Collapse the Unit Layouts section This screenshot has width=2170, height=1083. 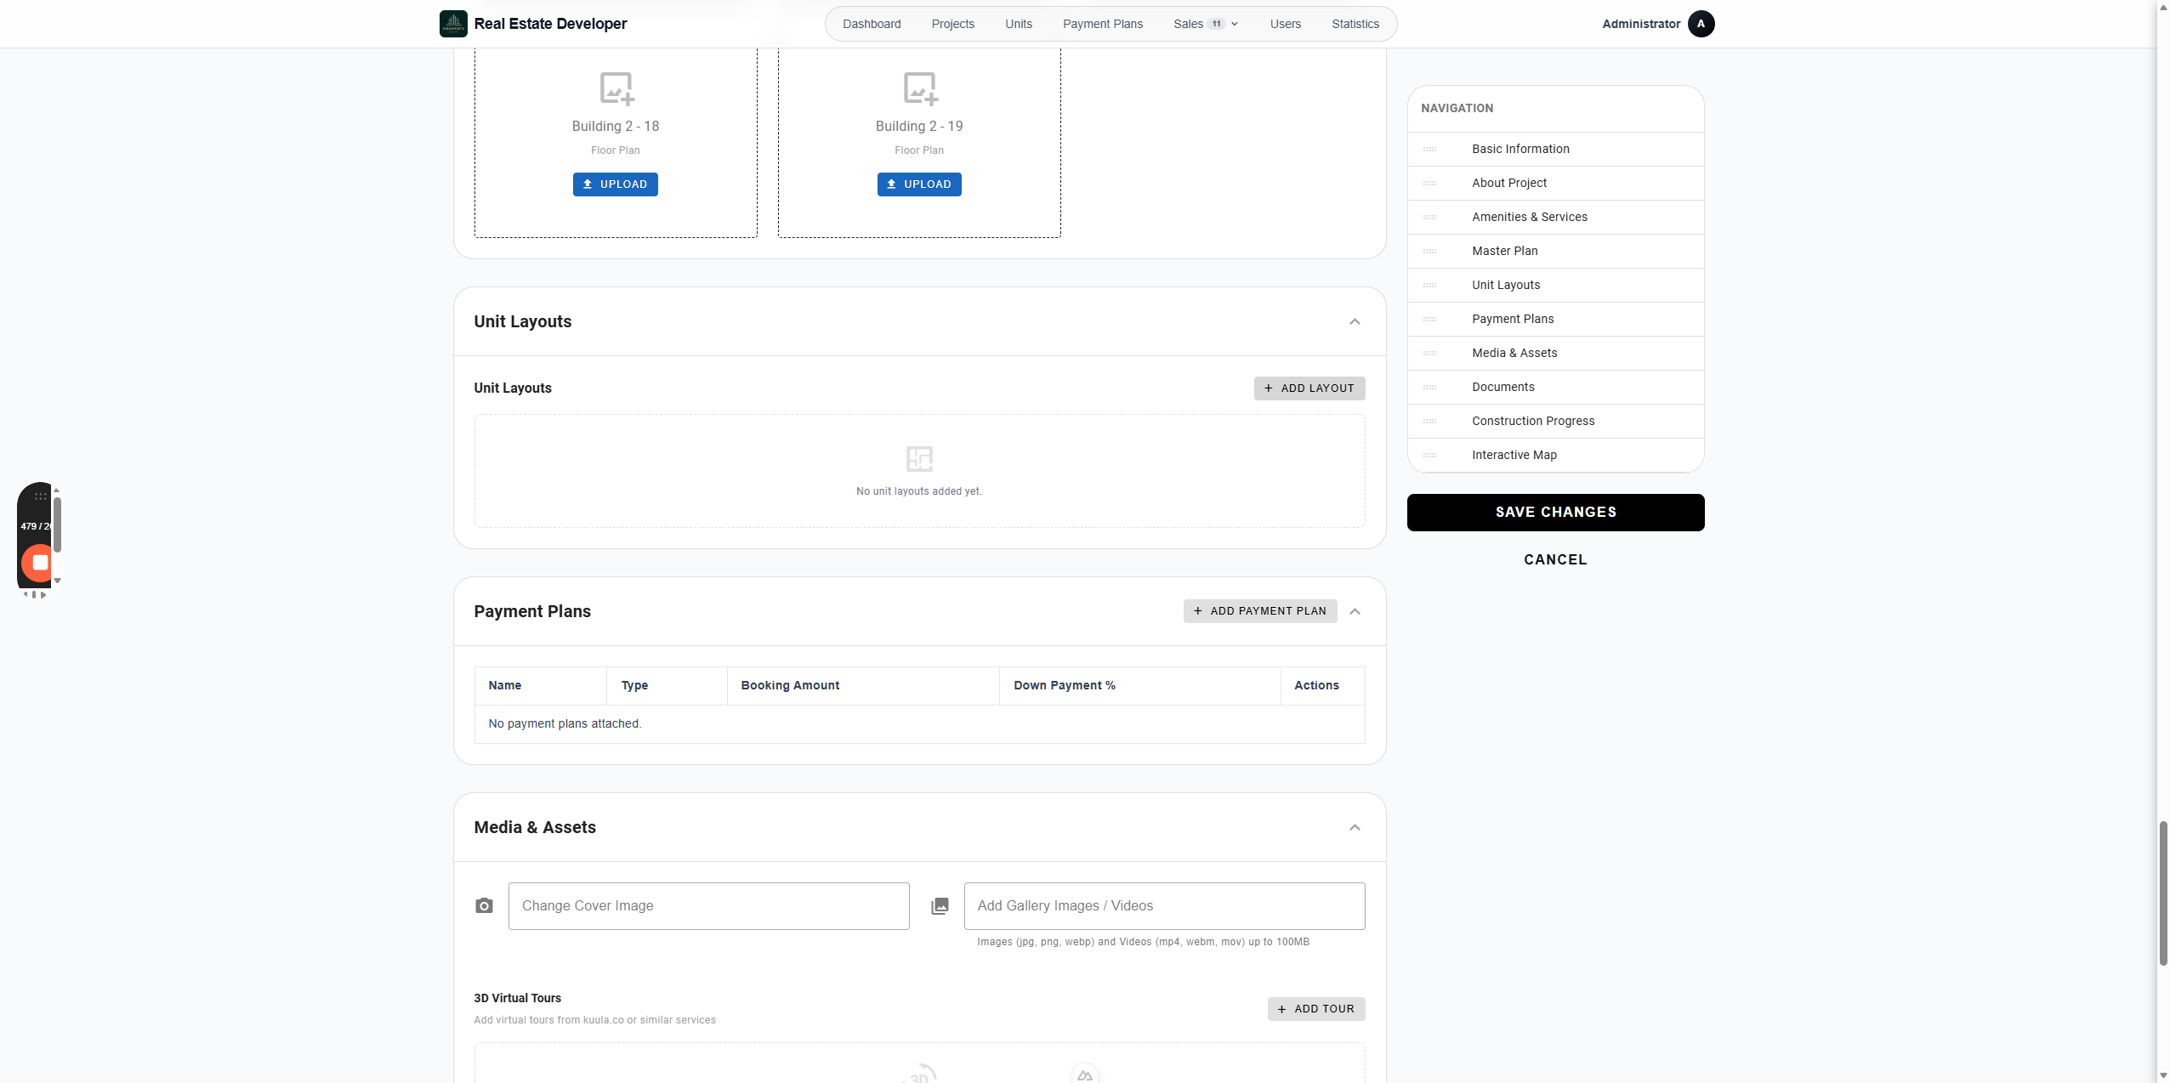tap(1355, 321)
